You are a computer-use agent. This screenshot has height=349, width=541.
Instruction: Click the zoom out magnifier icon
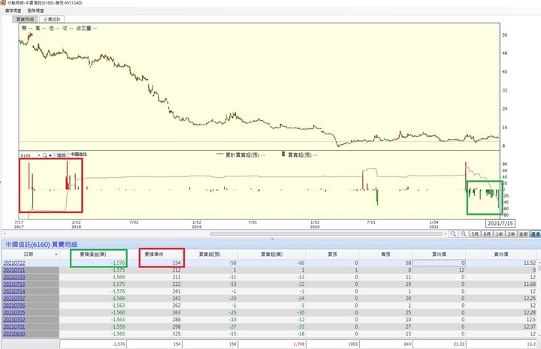click(453, 234)
